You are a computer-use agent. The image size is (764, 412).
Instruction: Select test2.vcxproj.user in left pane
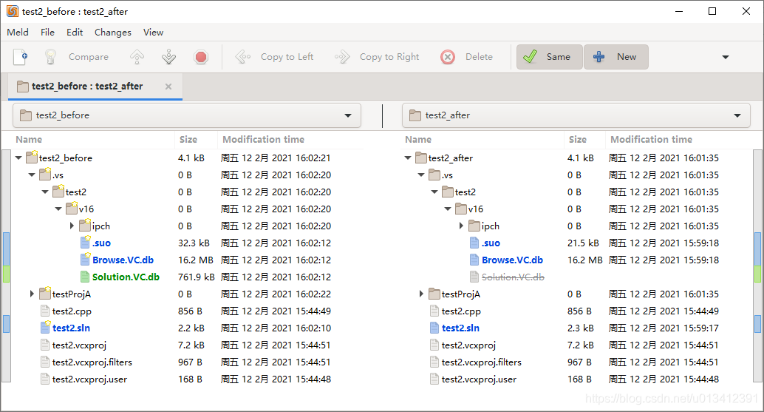(x=89, y=379)
